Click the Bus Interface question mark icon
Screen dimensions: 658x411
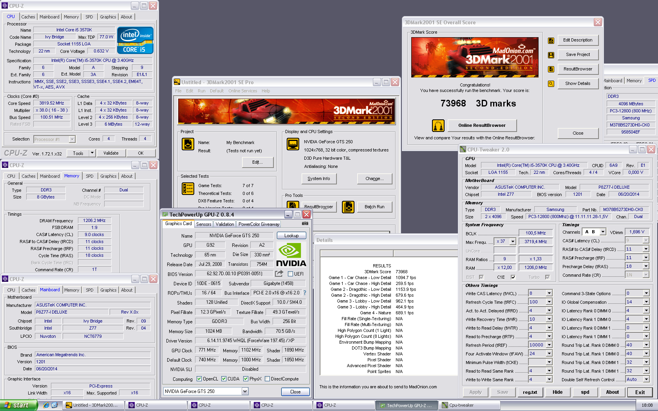(305, 293)
